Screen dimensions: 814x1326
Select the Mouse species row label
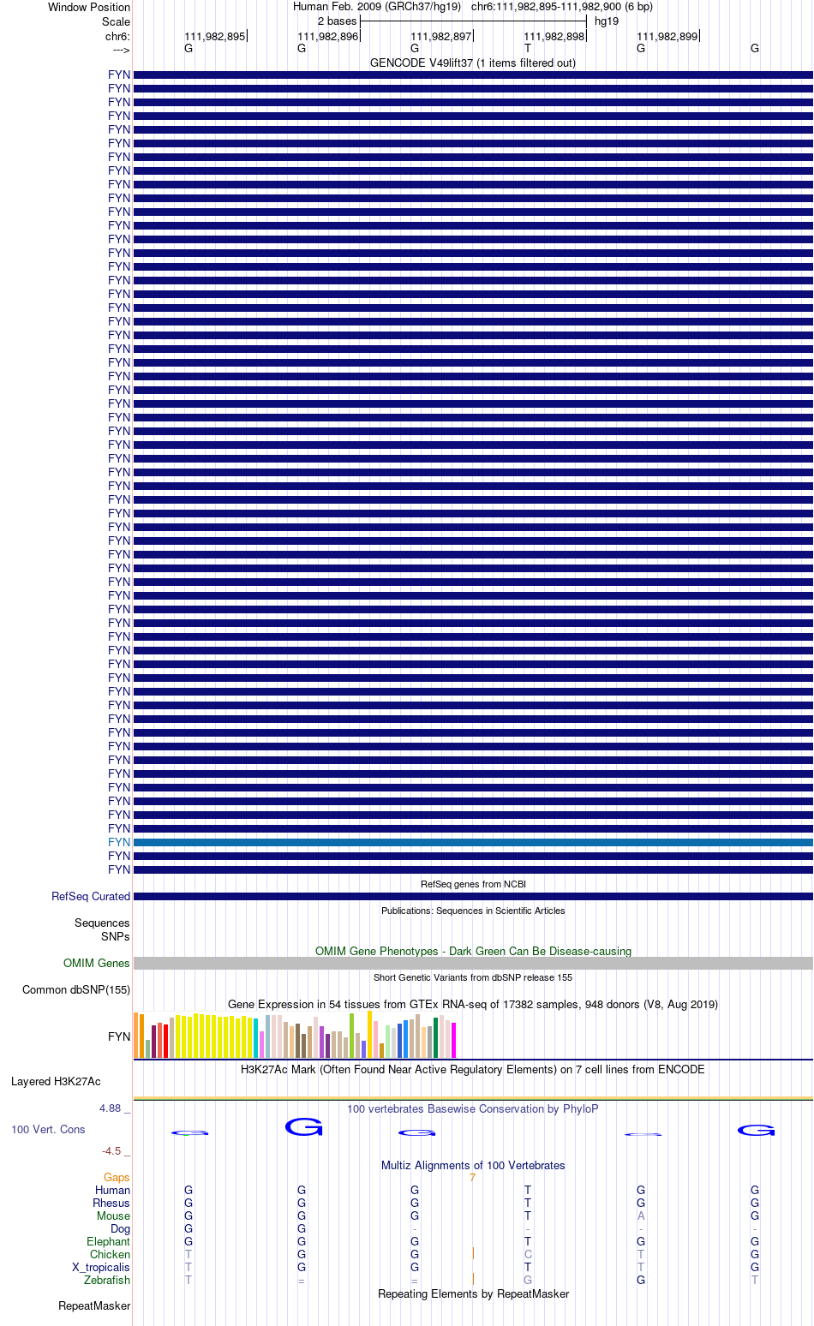pos(113,1215)
